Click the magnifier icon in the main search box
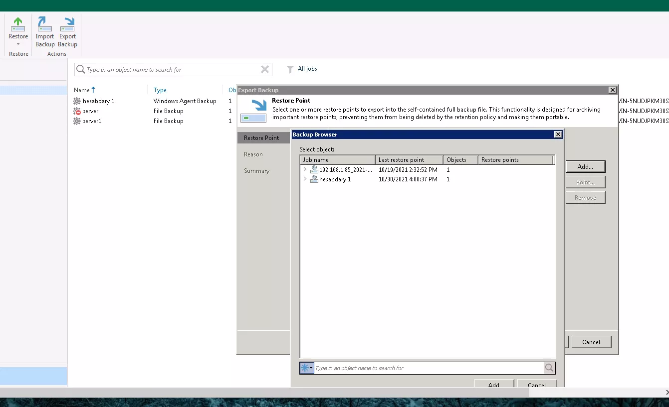The width and height of the screenshot is (669, 407). pyautogui.click(x=80, y=70)
